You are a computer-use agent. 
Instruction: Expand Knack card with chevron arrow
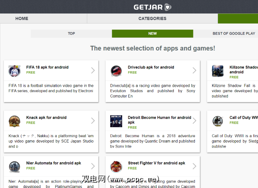coord(93,121)
